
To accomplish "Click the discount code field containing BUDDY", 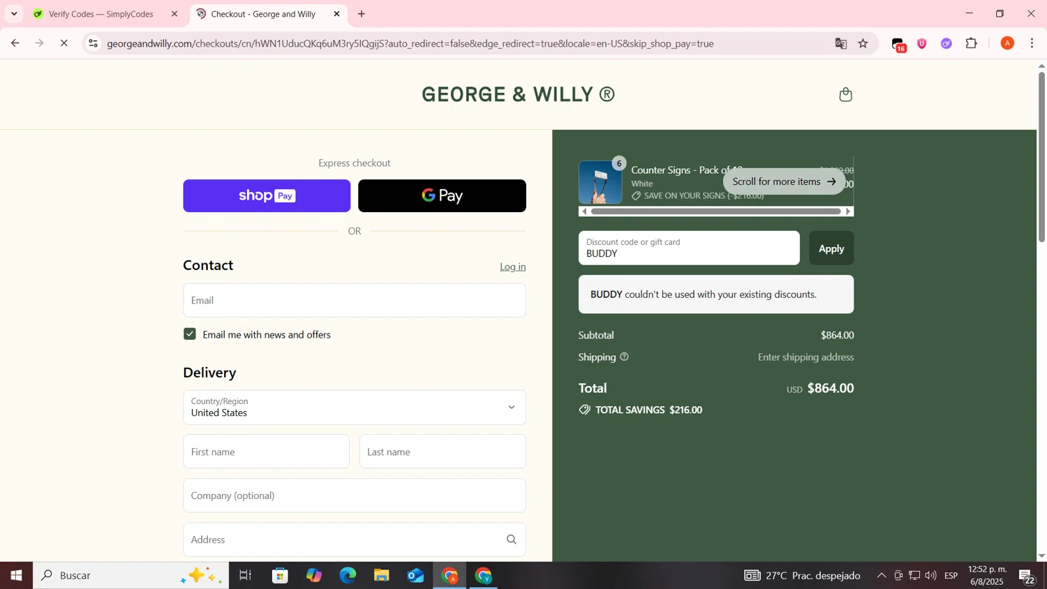I will (689, 248).
